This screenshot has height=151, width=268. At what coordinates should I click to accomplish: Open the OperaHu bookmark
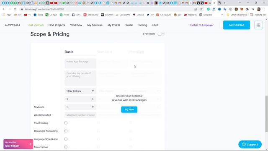[x=191, y=15]
